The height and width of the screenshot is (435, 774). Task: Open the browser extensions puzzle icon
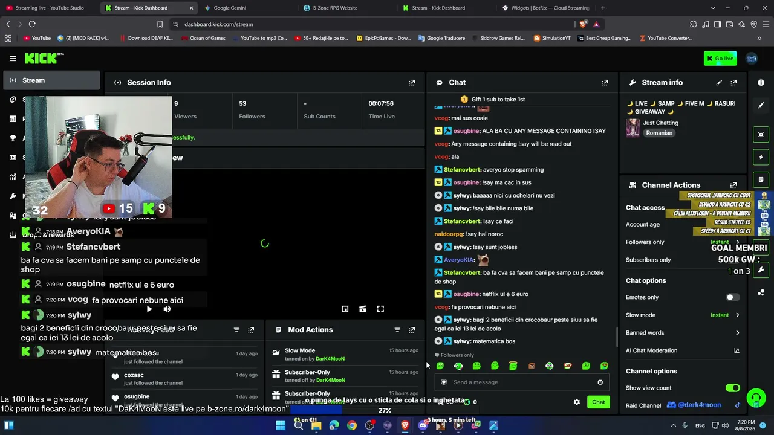[x=693, y=24]
